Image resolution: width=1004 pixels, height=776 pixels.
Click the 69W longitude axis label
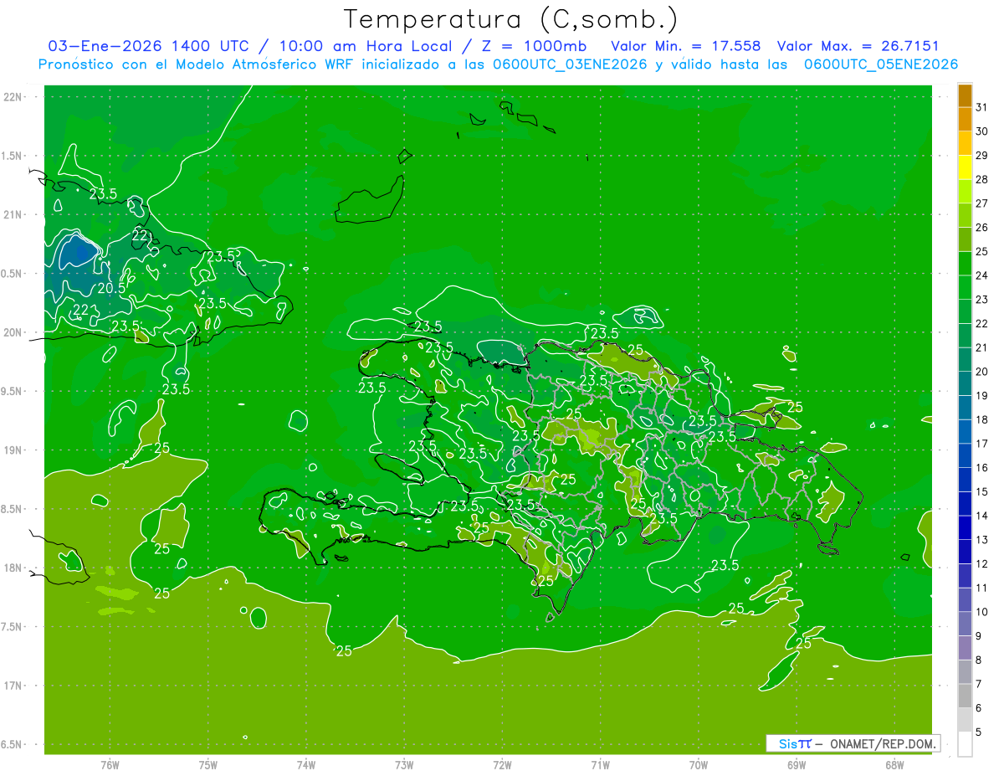tap(796, 764)
